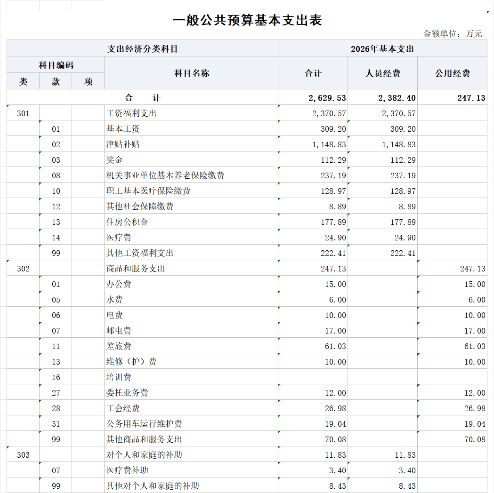Click the 维修（护）费 cell

pyautogui.click(x=191, y=361)
